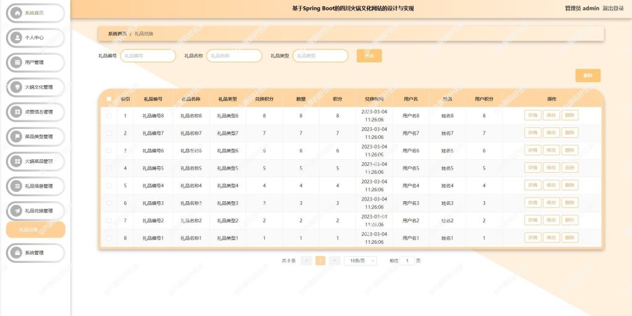
Task: Open the 10条/页 page size dropdown
Action: pyautogui.click(x=360, y=261)
